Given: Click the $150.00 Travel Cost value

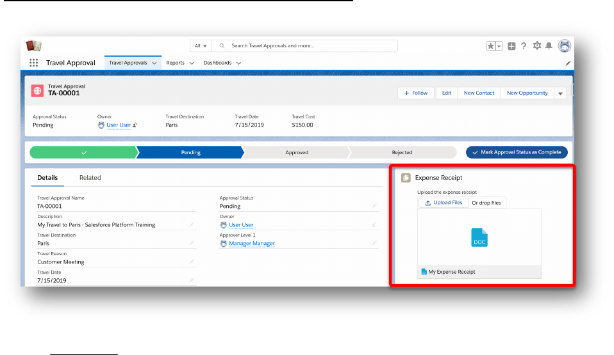Looking at the screenshot, I should coord(303,125).
